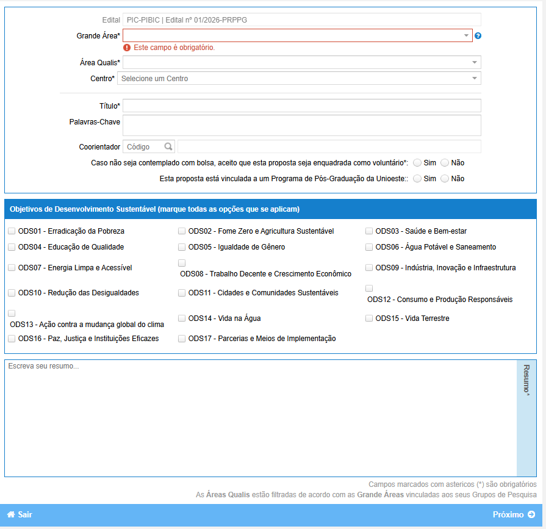Click the search icon in Coorientador field
Image resolution: width=546 pixels, height=529 pixels.
pyautogui.click(x=168, y=147)
